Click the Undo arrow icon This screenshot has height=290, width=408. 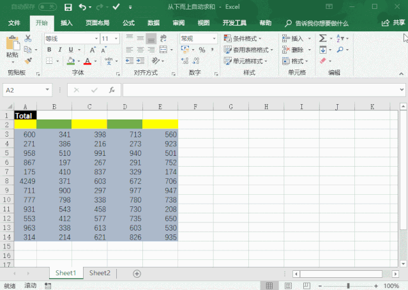coord(82,7)
